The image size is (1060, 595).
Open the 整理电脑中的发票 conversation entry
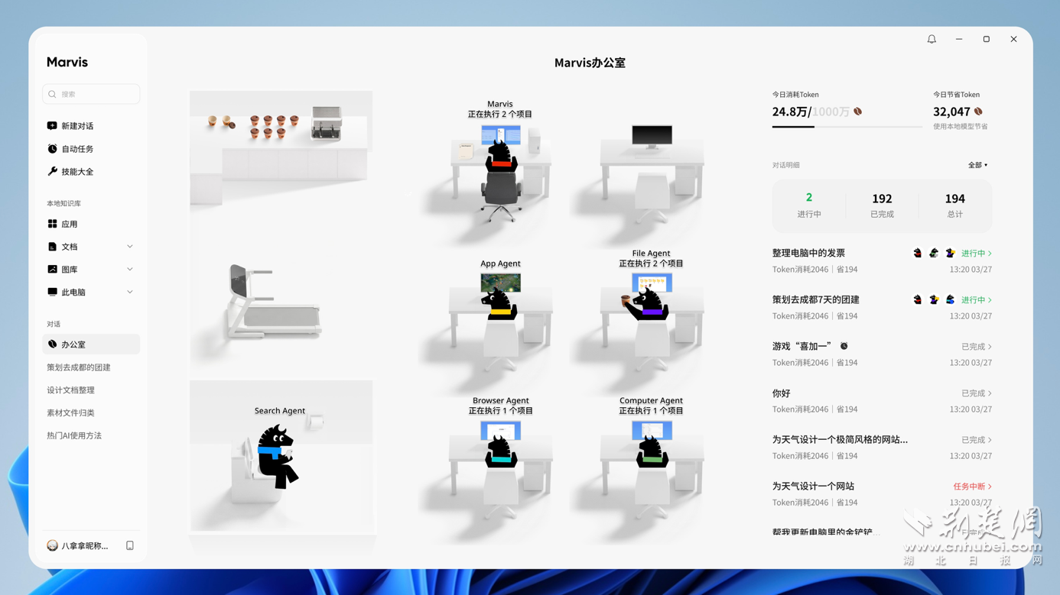tap(882, 260)
